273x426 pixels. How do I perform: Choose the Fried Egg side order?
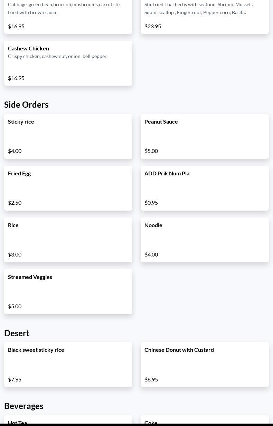pos(68,188)
